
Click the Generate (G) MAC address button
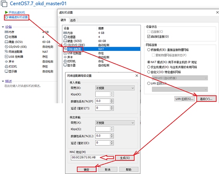125,158
